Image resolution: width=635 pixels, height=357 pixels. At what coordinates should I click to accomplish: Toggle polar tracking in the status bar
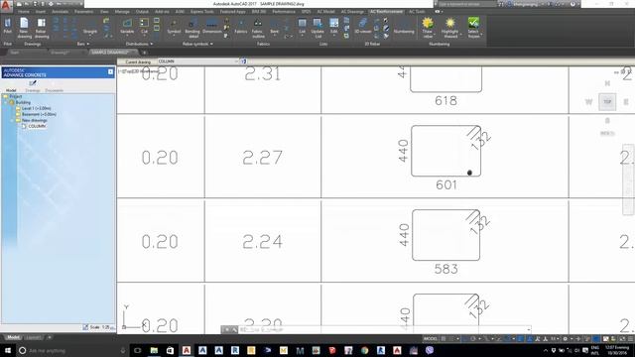click(472, 339)
